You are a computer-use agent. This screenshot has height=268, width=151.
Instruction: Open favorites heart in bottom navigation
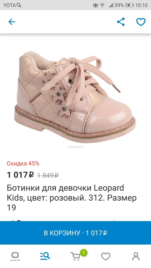105,256
